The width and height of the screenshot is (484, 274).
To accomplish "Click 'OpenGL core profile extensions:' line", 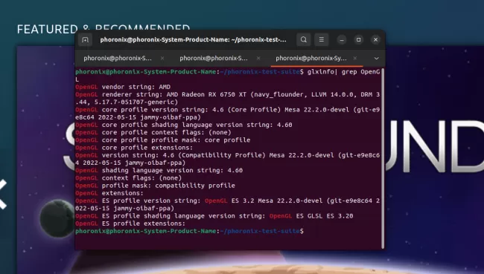I will (134, 148).
